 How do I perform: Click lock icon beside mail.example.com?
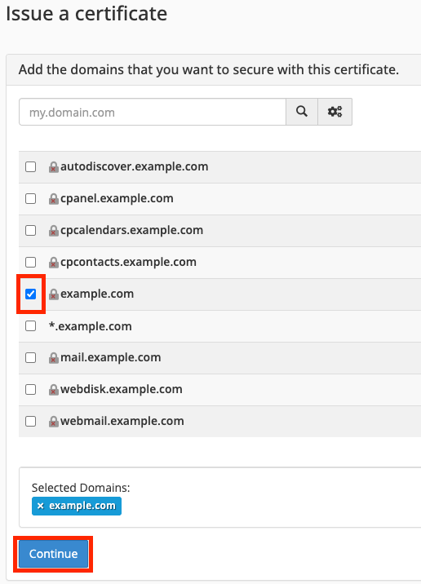coord(54,358)
